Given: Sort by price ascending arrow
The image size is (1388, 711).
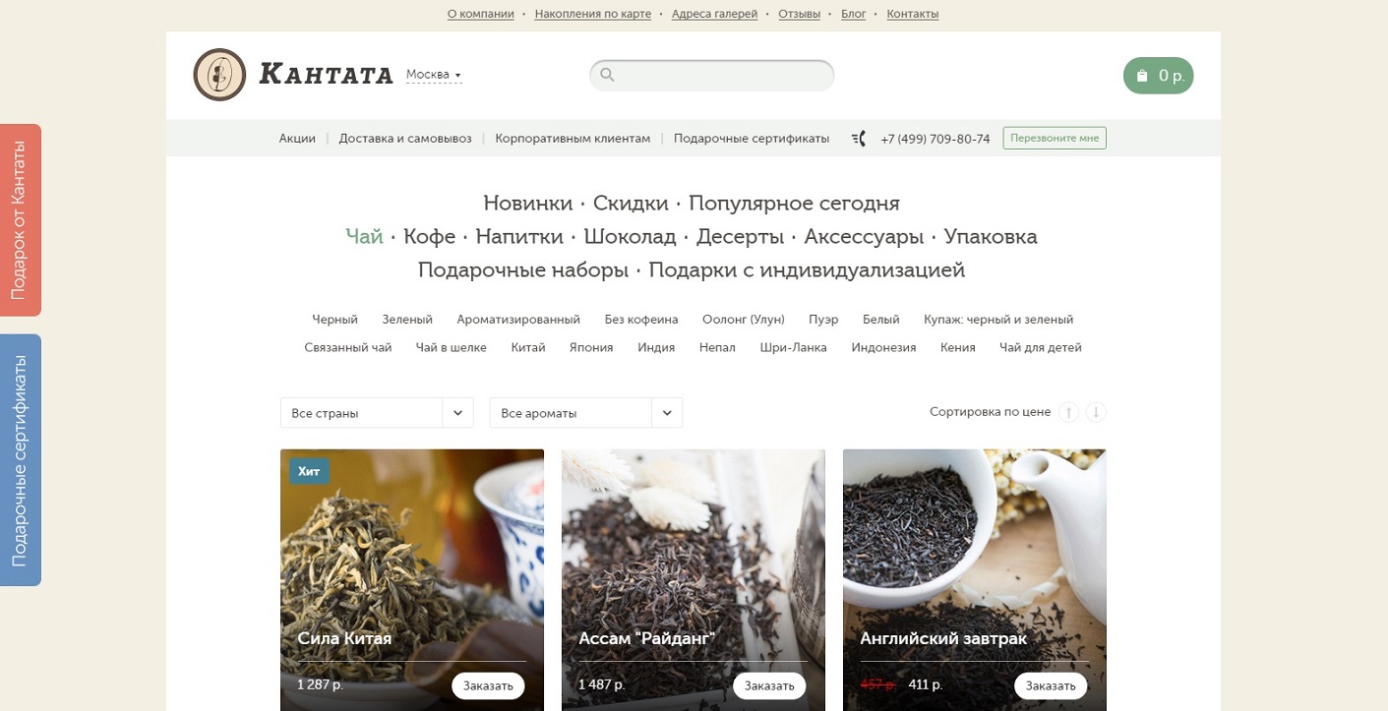Looking at the screenshot, I should 1069,412.
